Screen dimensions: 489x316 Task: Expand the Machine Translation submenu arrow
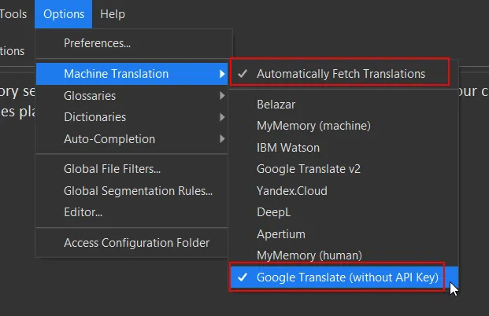point(222,74)
